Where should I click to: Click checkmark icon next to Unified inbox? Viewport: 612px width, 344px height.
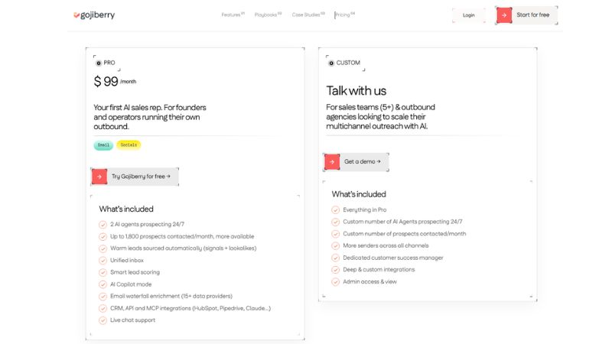[x=103, y=261]
